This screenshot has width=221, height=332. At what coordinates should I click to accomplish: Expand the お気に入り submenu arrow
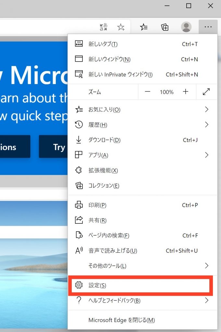tap(206, 110)
